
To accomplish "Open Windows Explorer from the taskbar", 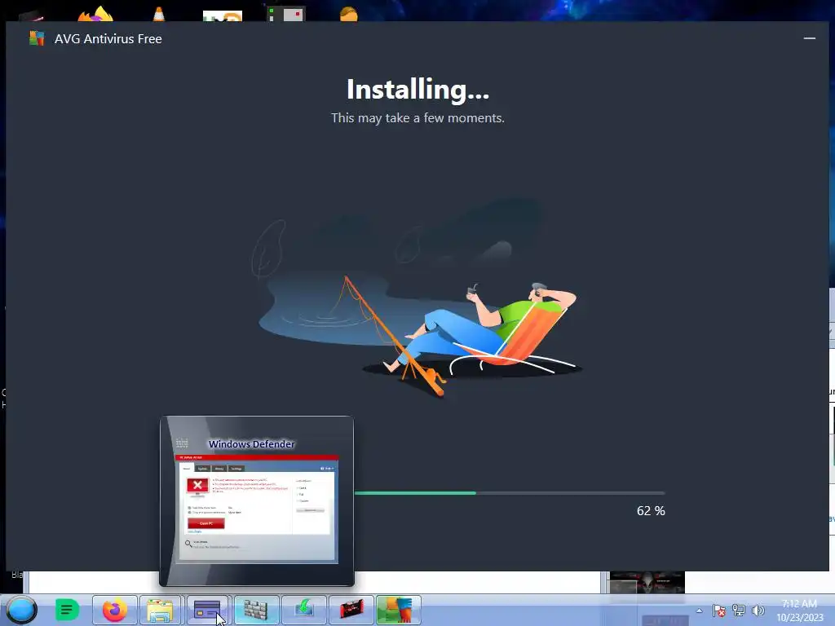I will coord(161,610).
